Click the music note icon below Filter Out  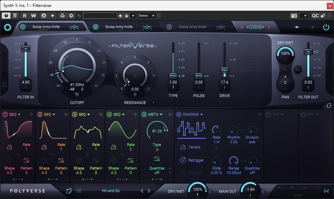(329, 105)
